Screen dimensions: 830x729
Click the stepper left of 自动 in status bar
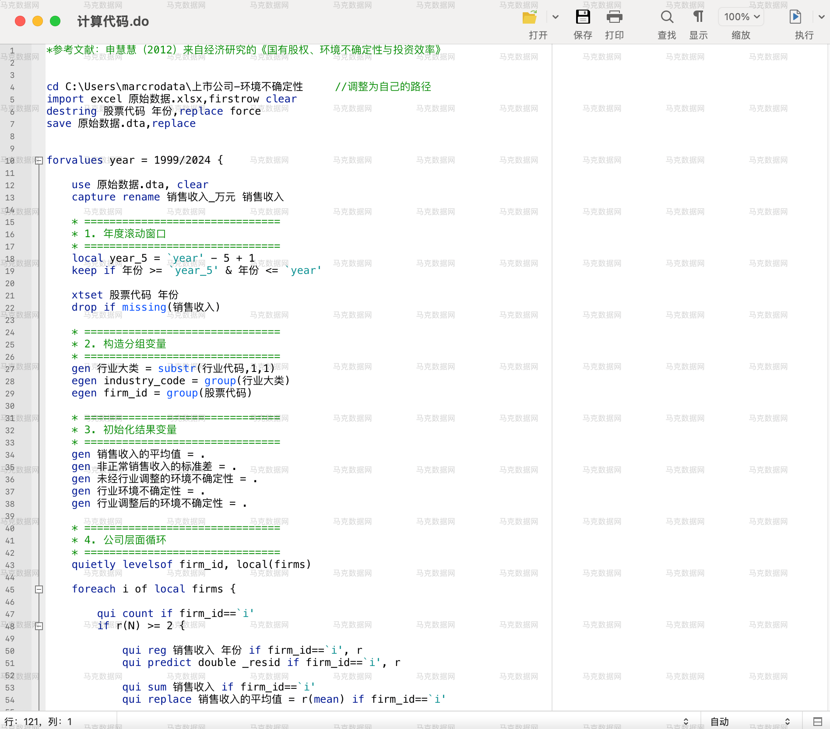[686, 722]
